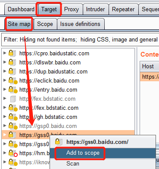Screen dimensions: 159x169
Task: Select the Site map sub-tab
Action: click(19, 24)
